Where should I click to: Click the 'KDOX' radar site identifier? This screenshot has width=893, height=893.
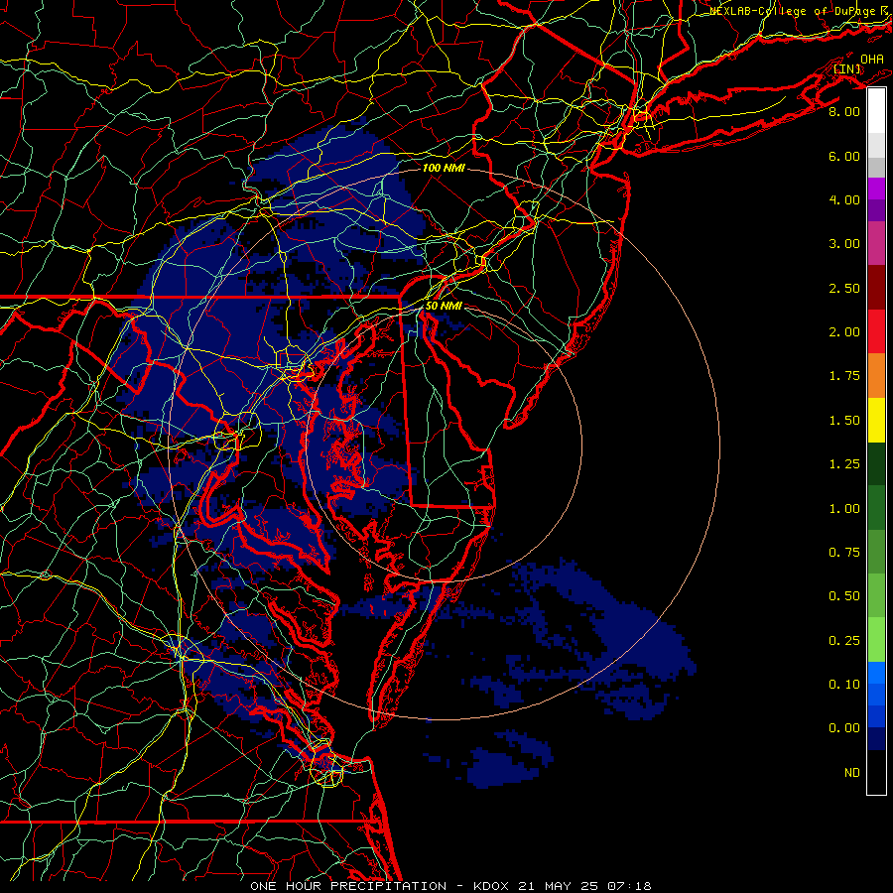click(492, 886)
